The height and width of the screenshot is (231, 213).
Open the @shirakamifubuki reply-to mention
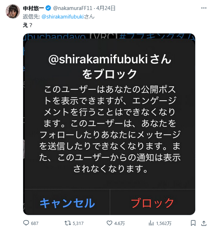tap(63, 17)
